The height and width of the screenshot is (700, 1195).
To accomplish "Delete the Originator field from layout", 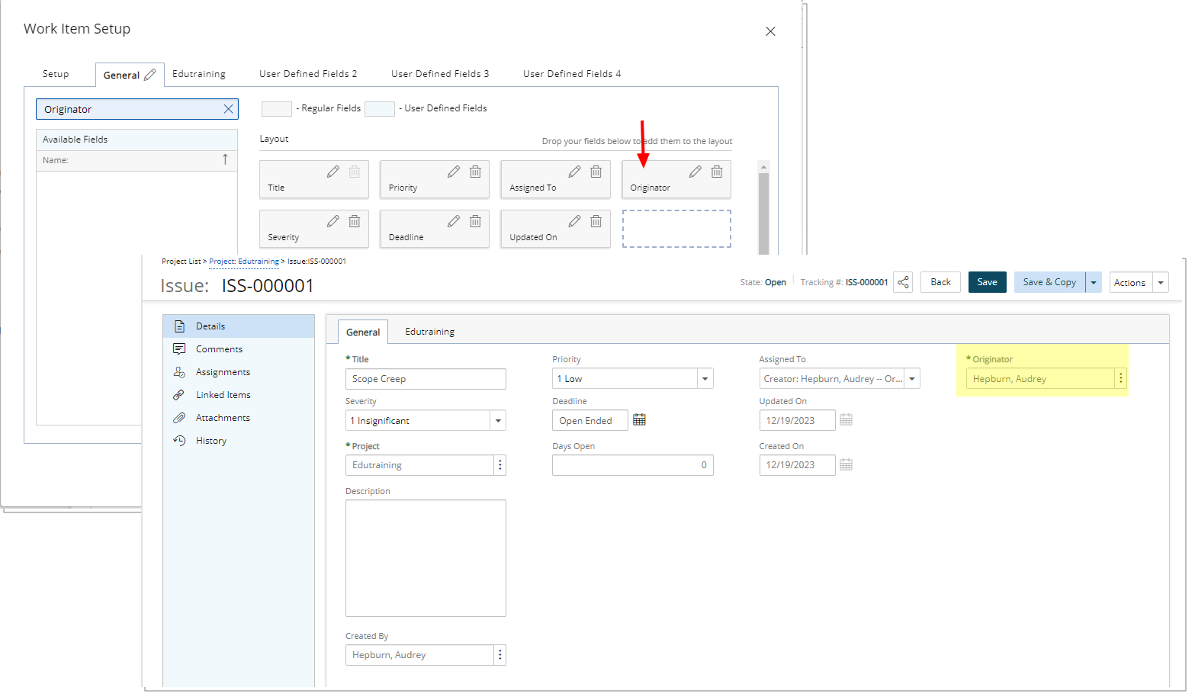I will [x=717, y=172].
